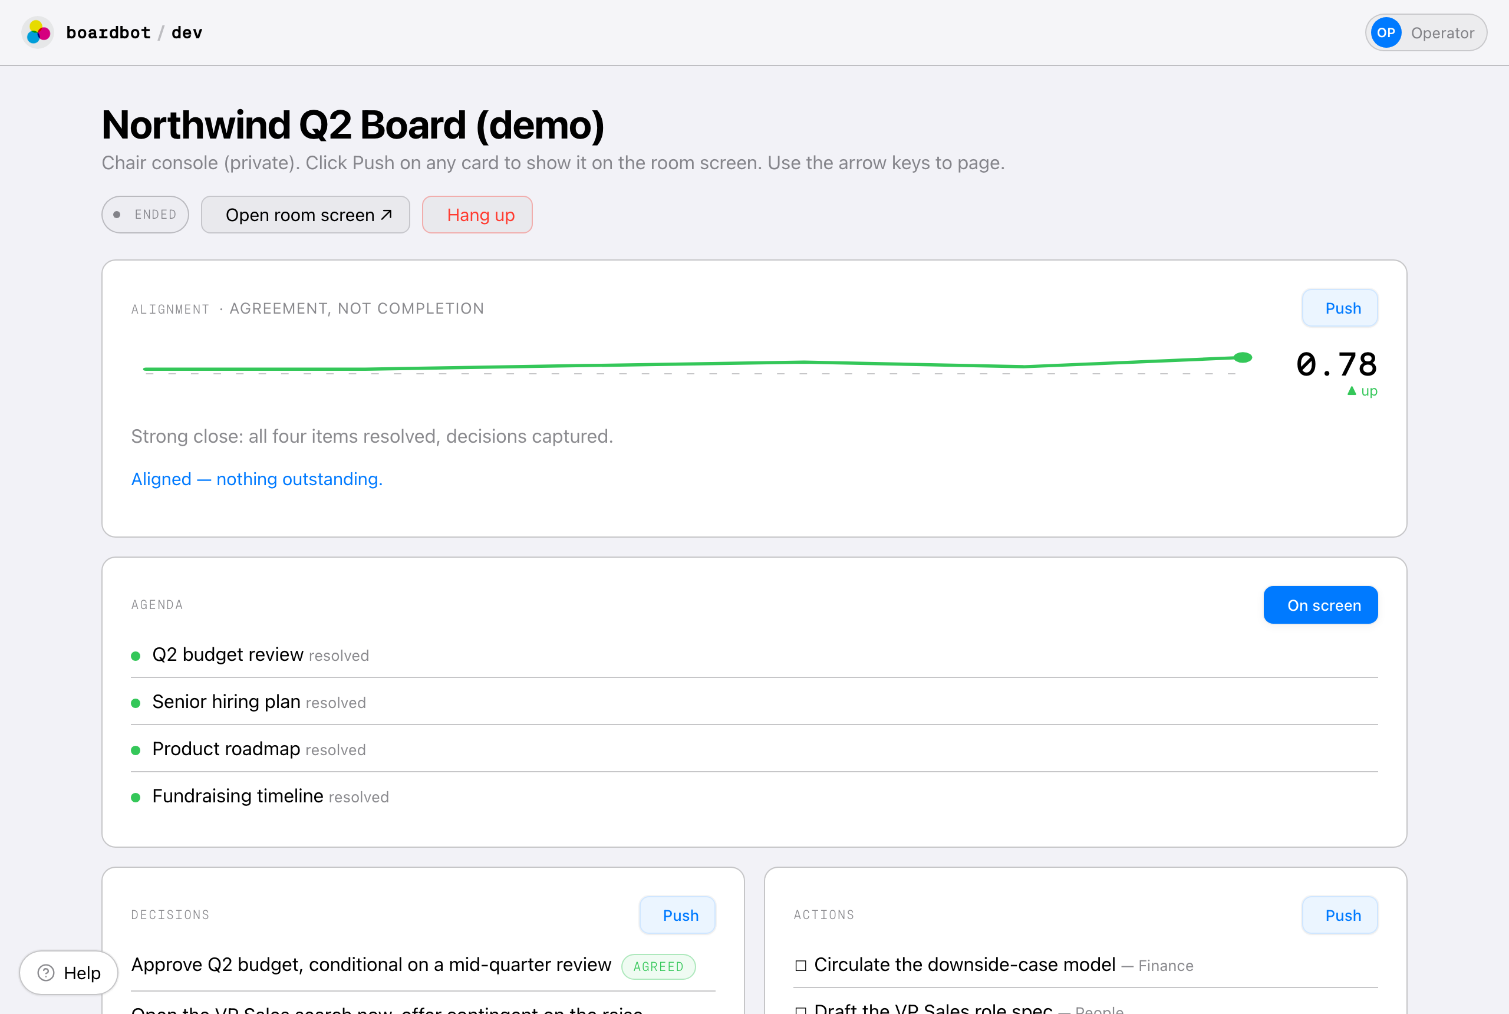The image size is (1509, 1014).
Task: Click the green alignment trend endpoint dot
Action: pos(1243,358)
